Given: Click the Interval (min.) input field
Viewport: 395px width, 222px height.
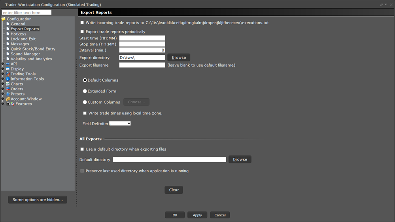Looking at the screenshot, I should [142, 50].
